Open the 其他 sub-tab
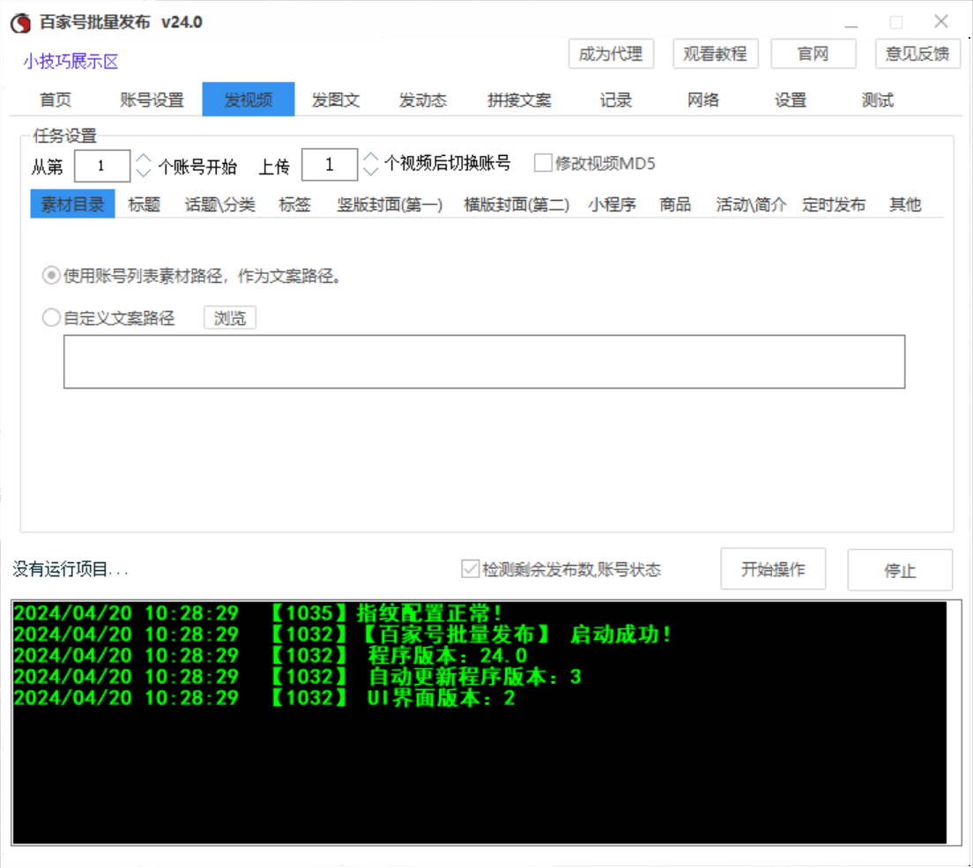Image resolution: width=973 pixels, height=868 pixels. [905, 204]
